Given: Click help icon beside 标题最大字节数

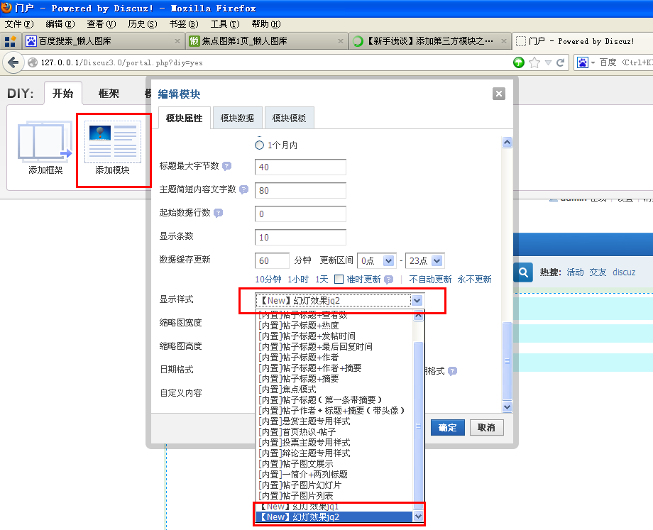Looking at the screenshot, I should [x=226, y=166].
